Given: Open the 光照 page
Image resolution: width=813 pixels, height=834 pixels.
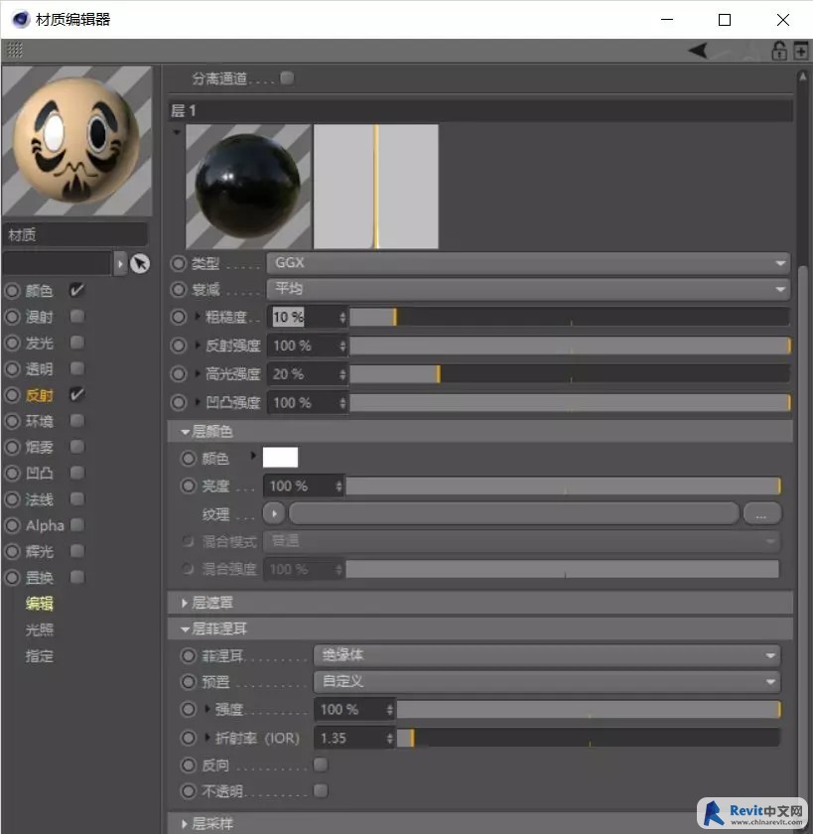Looking at the screenshot, I should point(40,629).
